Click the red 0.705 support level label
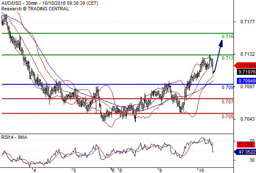 tap(227, 116)
